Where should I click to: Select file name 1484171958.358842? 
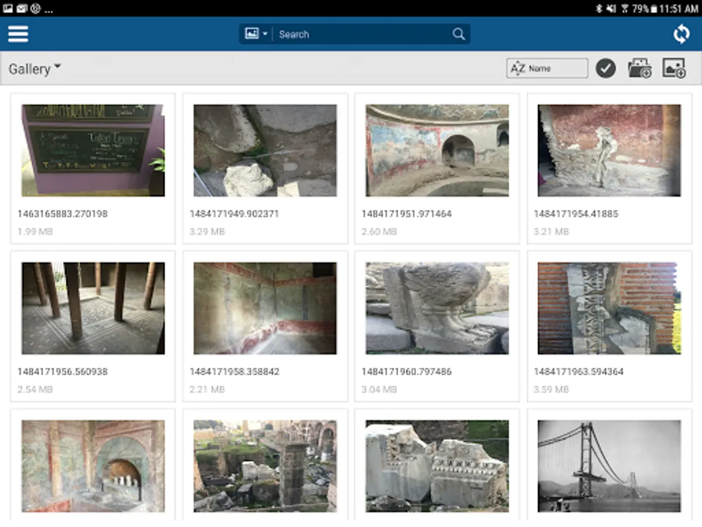(235, 371)
